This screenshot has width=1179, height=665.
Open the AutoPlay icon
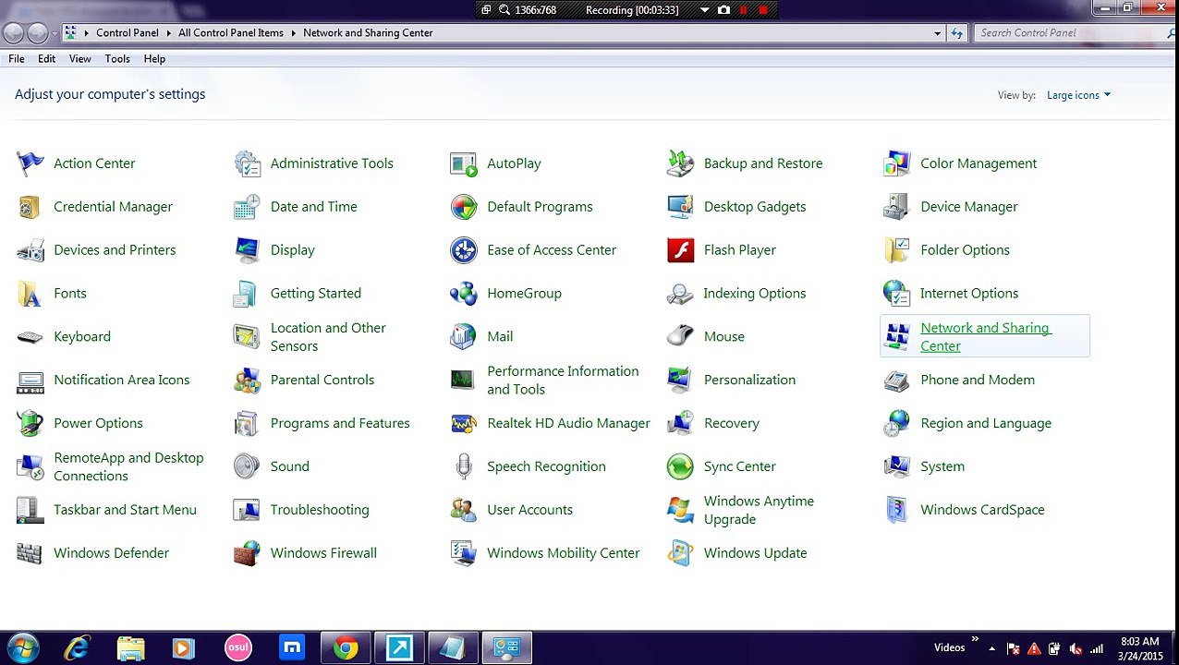tap(464, 163)
